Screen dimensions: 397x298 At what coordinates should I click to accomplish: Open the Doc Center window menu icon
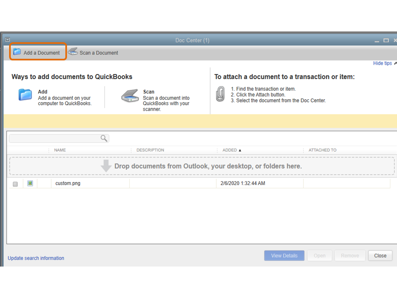7,40
